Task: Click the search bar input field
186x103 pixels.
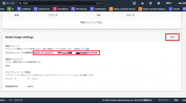Action: click(61, 3)
